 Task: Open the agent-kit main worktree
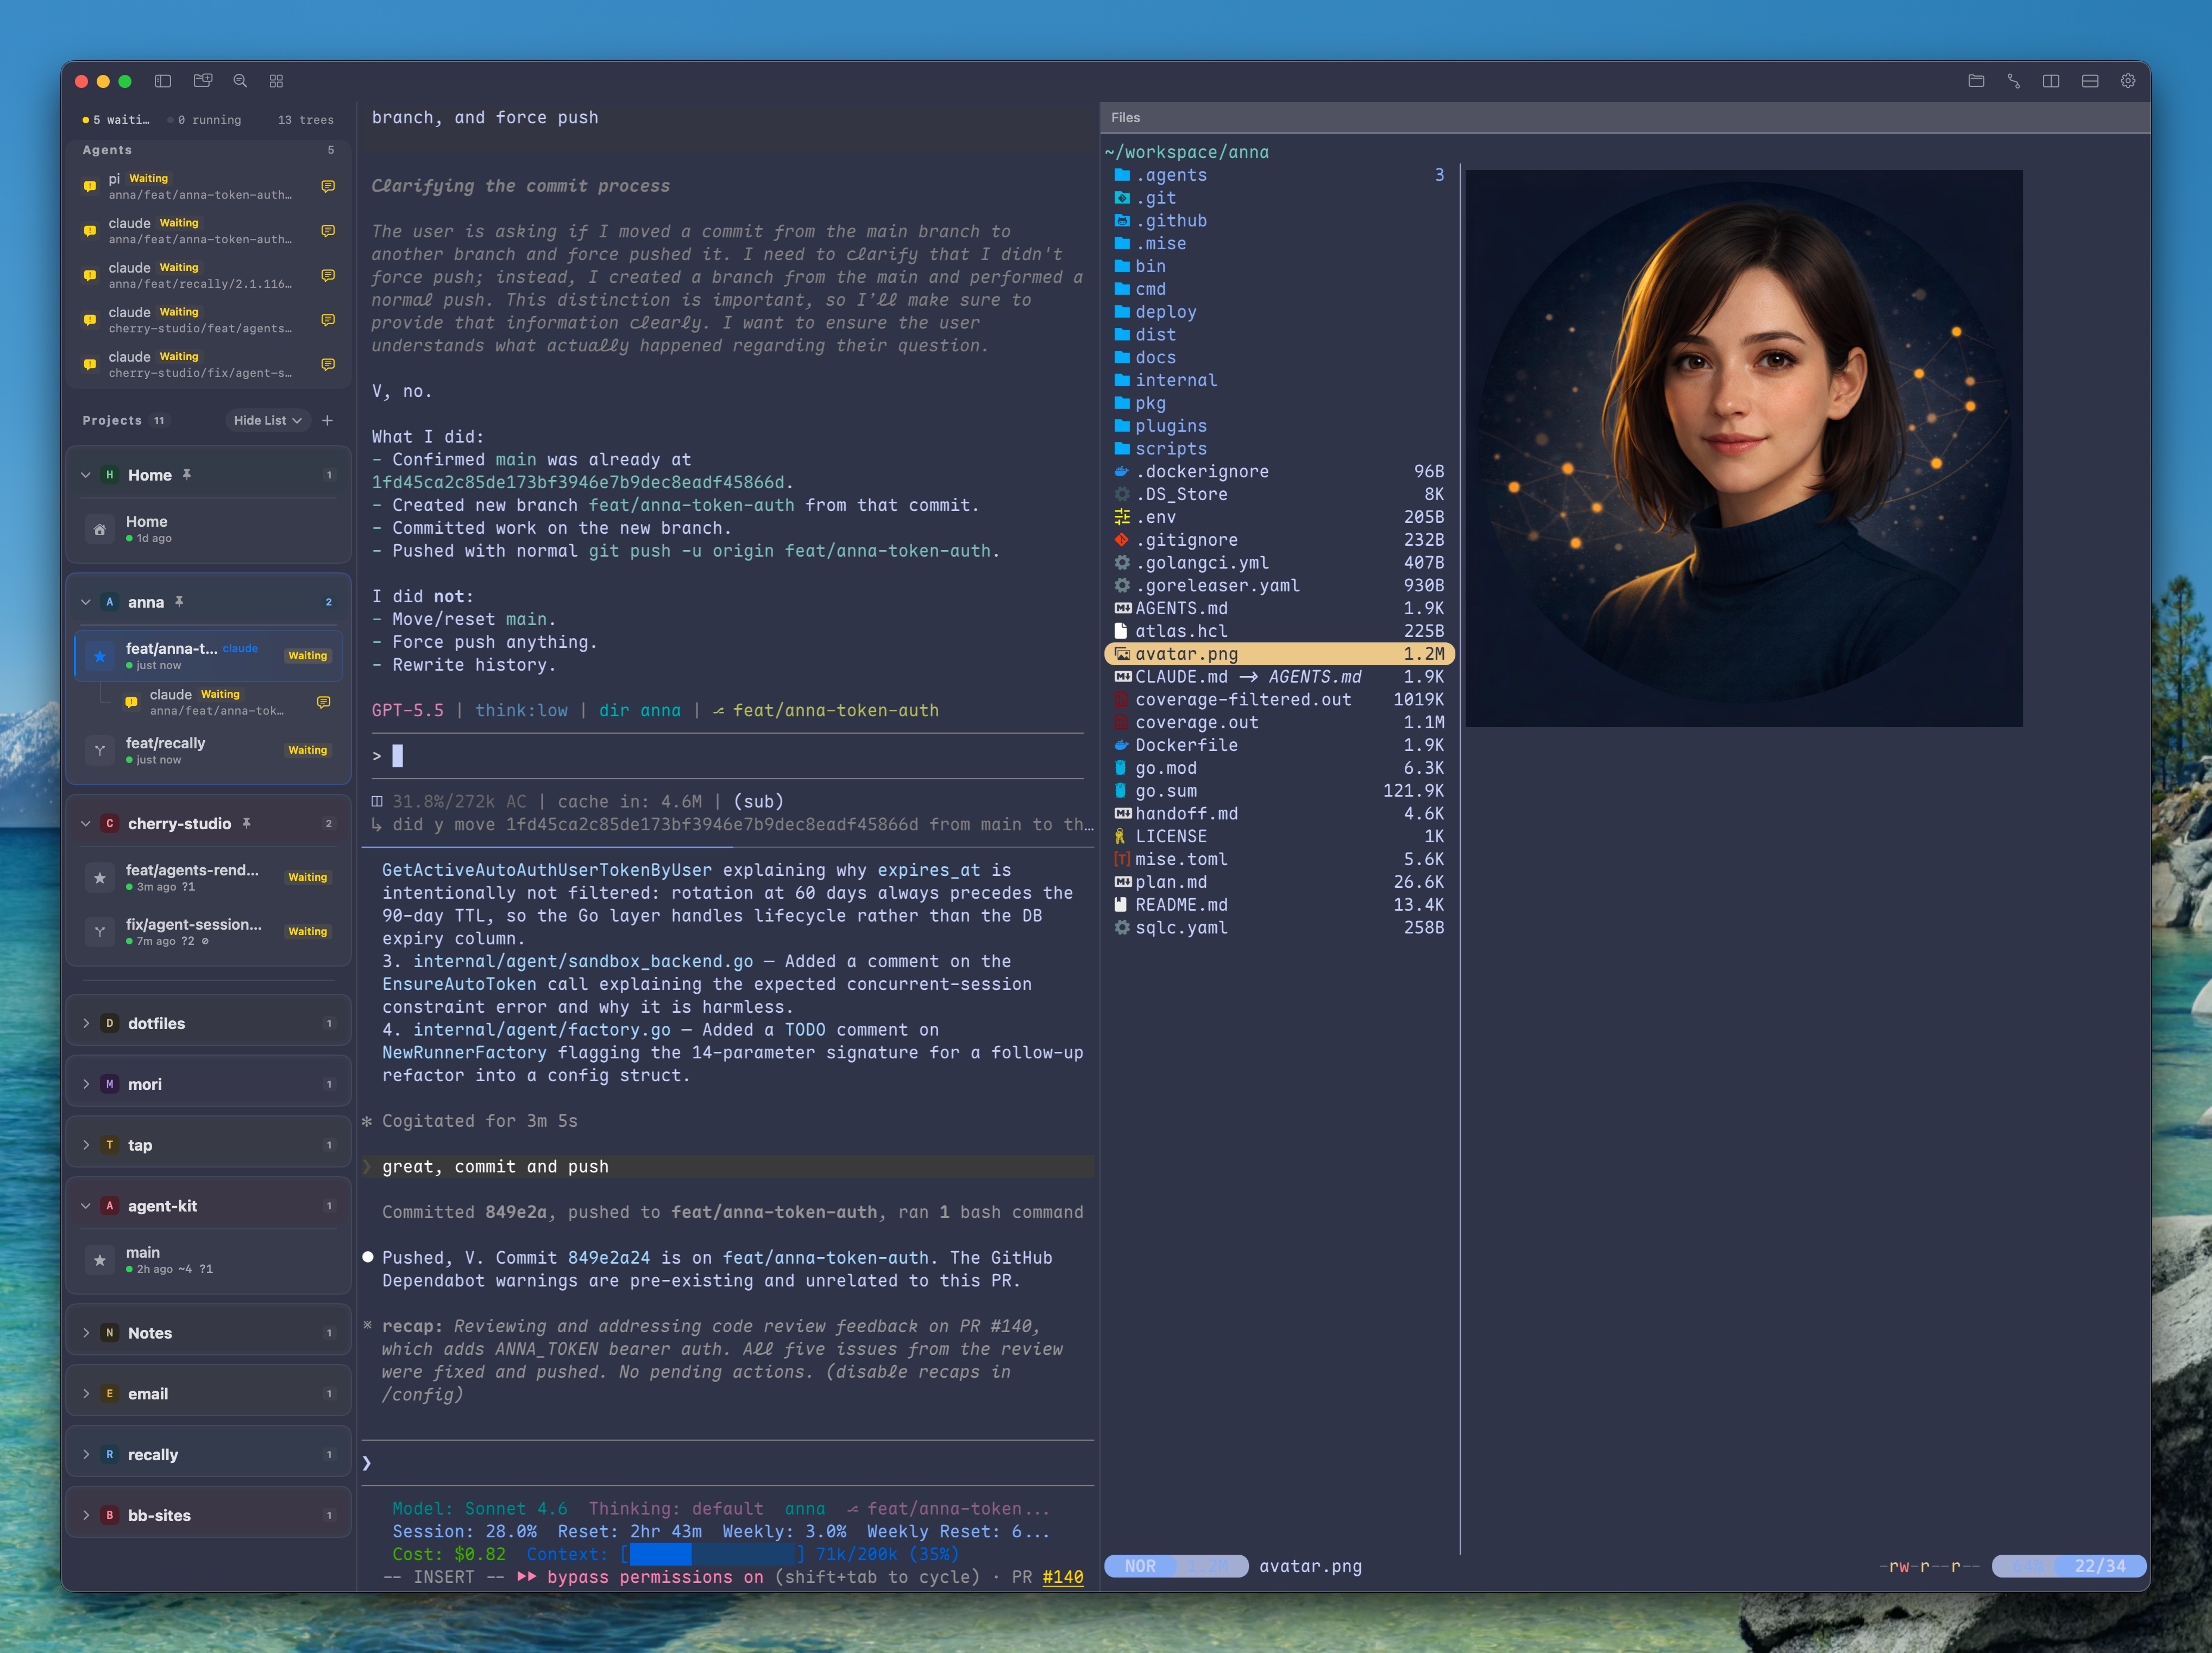click(209, 1260)
